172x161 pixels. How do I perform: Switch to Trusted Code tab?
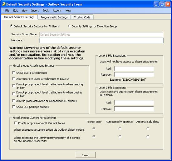click(x=82, y=17)
